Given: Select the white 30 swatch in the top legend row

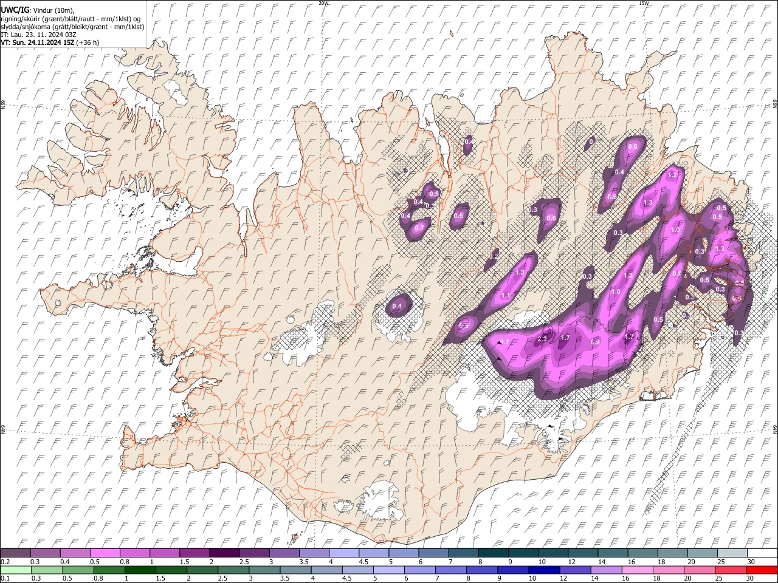Looking at the screenshot, I should point(762,553).
